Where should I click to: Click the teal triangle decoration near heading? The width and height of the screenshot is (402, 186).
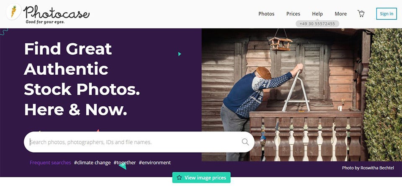(180, 54)
